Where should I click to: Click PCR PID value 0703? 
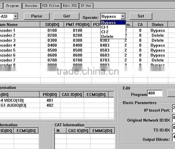click(105, 60)
